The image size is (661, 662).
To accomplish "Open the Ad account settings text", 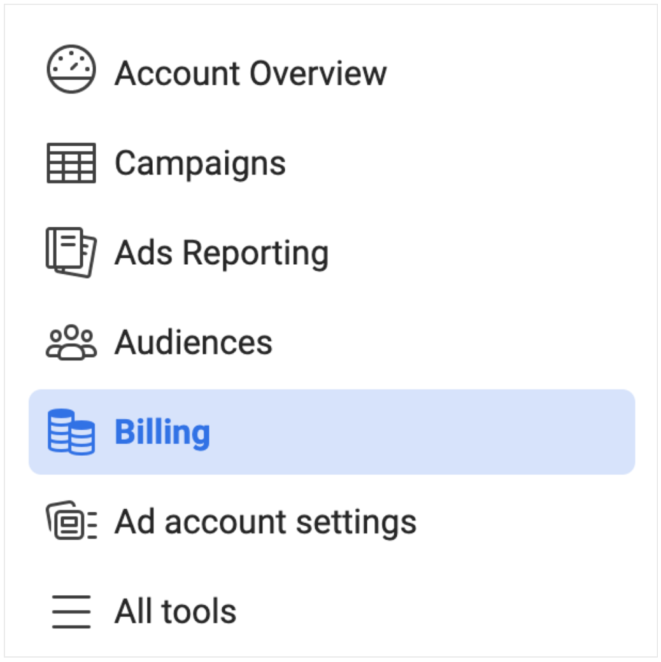I will pos(266,523).
